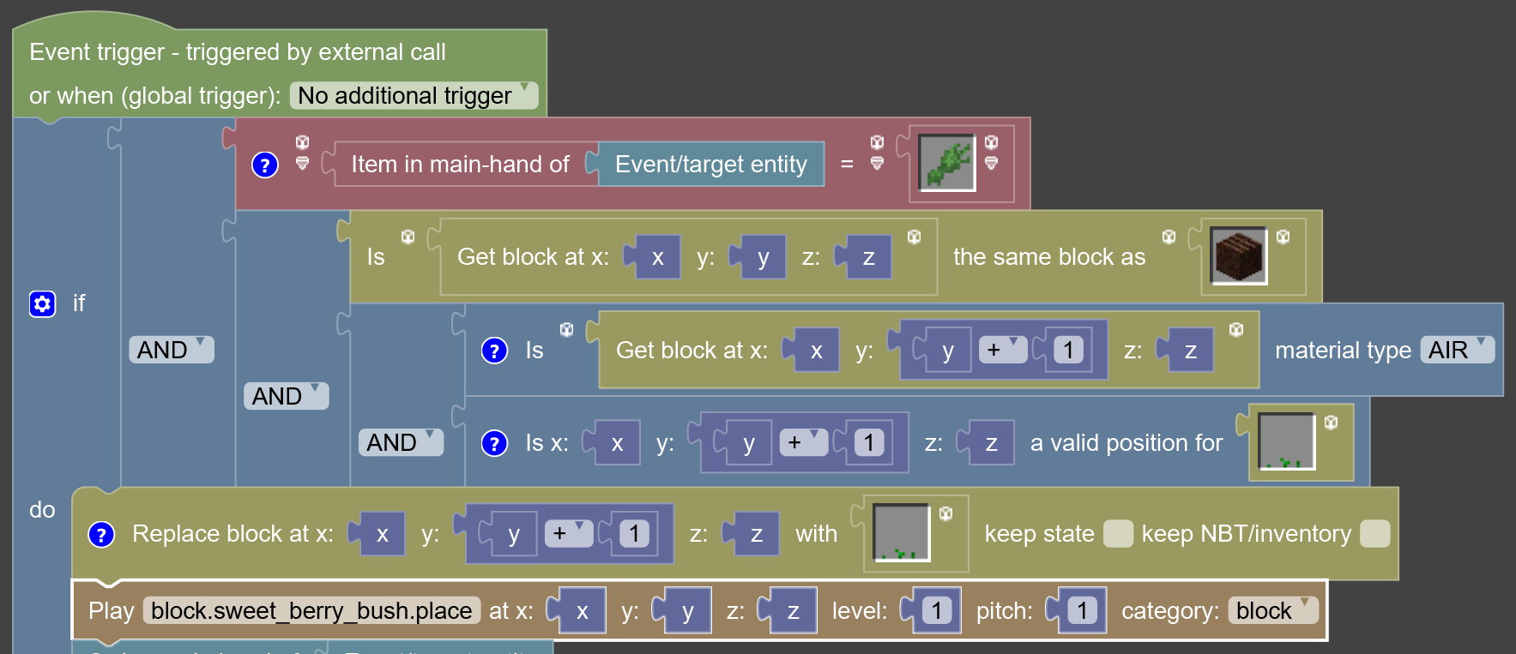Open plus operator dropdown in Replace block row
1516x654 pixels.
[569, 533]
